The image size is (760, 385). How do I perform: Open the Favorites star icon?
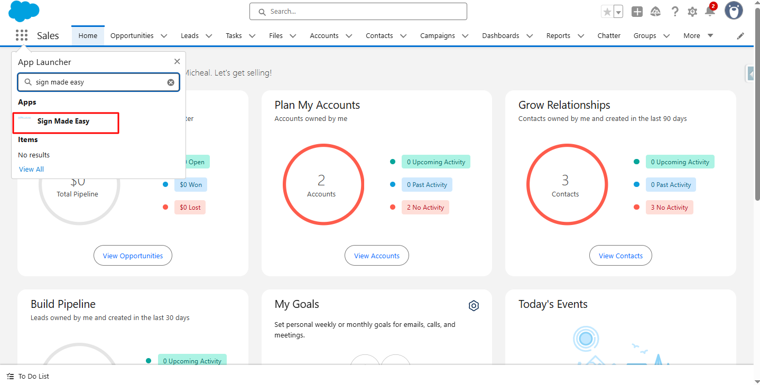coord(607,12)
